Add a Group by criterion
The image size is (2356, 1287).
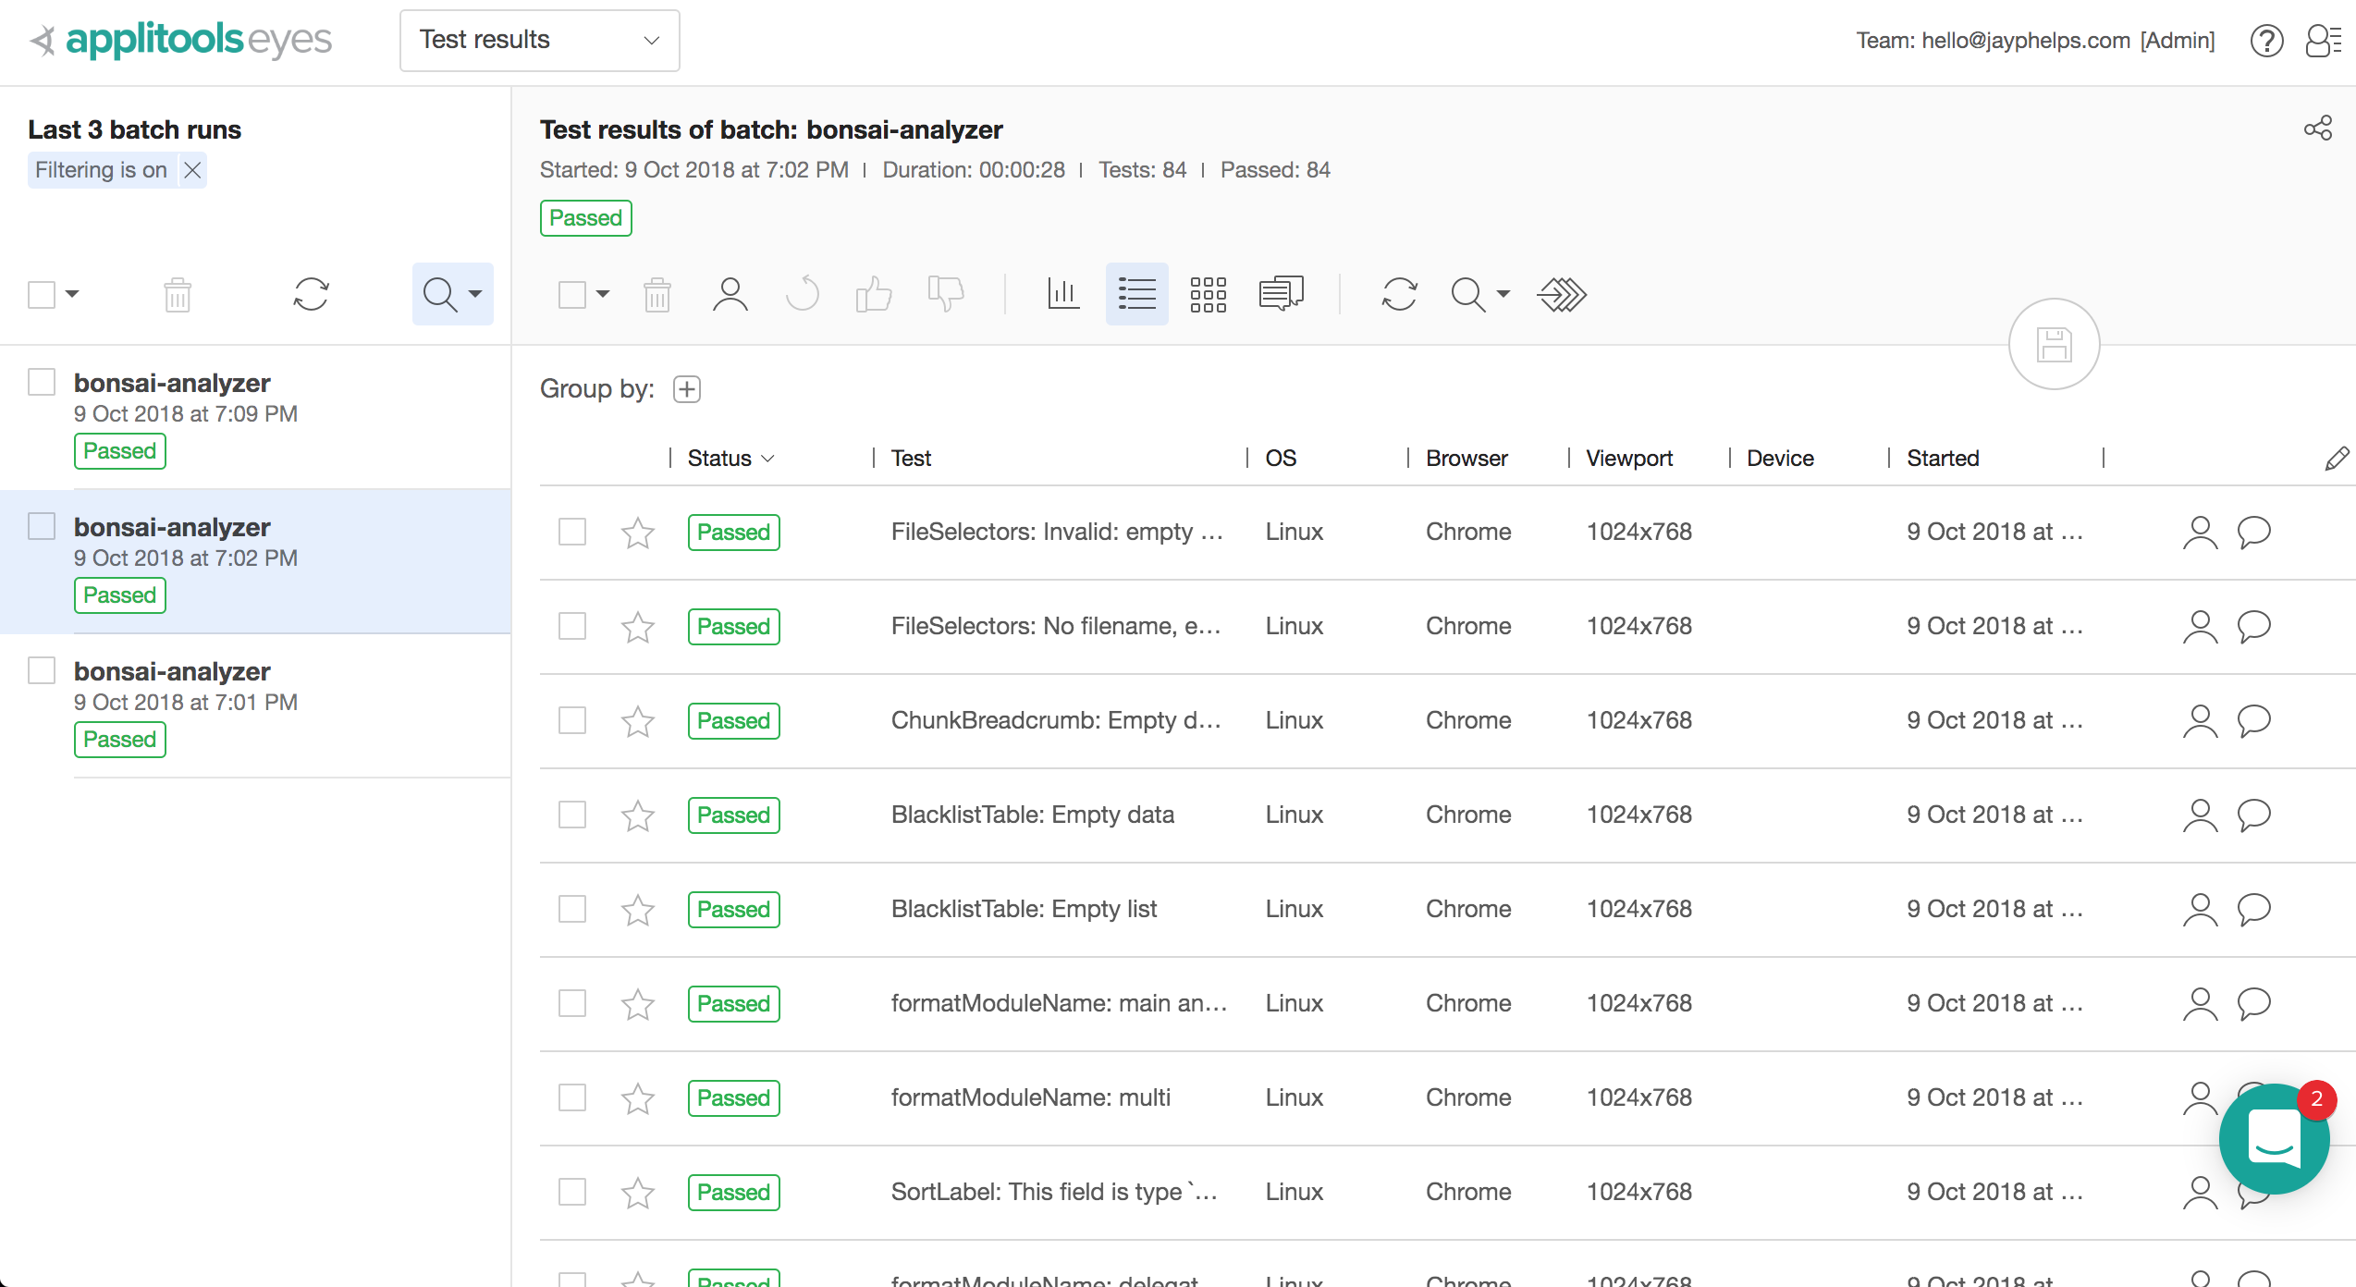(x=686, y=389)
